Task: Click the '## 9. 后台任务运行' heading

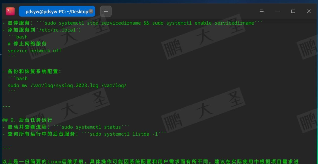Action: [27, 120]
